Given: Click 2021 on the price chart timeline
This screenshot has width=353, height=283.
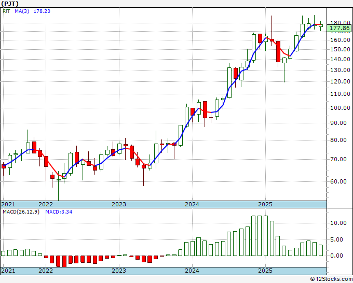Looking at the screenshot, I should click(x=8, y=204).
